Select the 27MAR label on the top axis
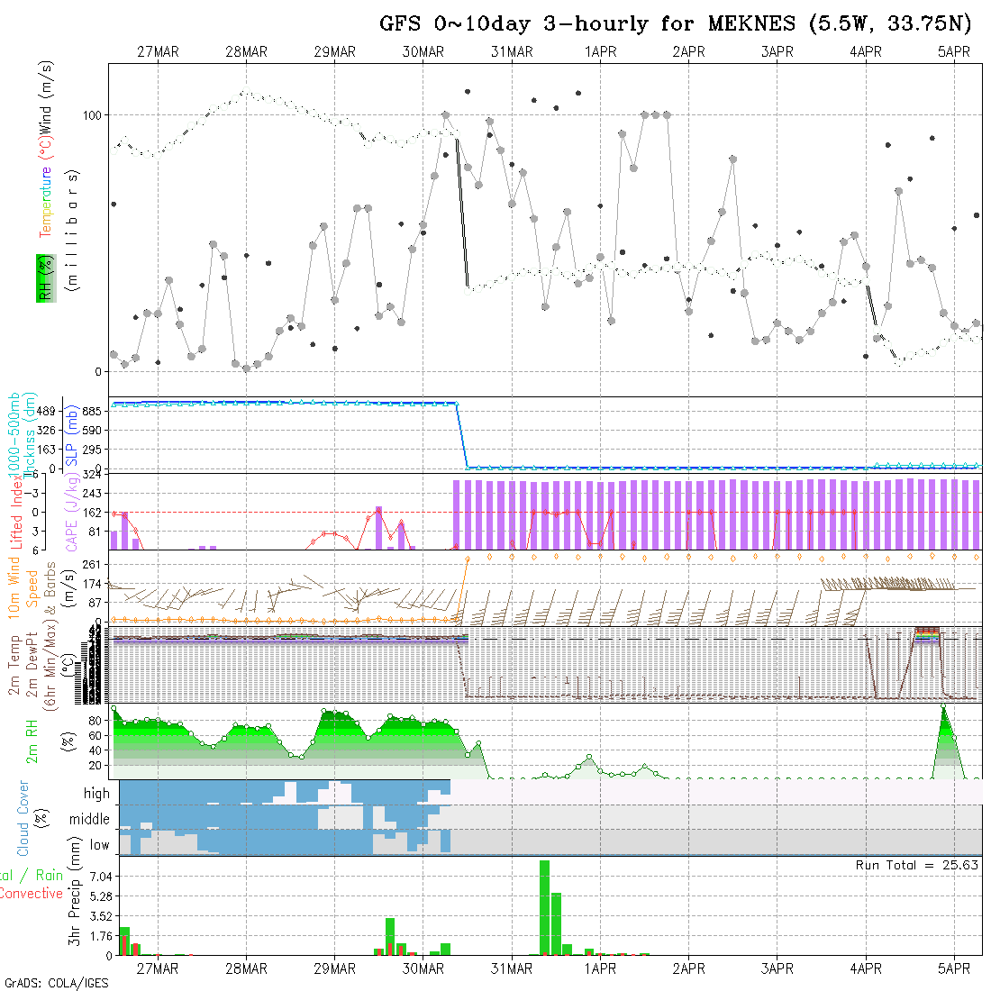 click(158, 52)
